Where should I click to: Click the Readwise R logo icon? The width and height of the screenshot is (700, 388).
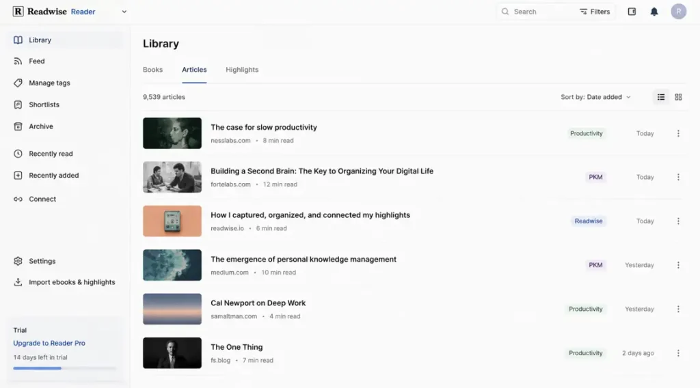(x=18, y=12)
